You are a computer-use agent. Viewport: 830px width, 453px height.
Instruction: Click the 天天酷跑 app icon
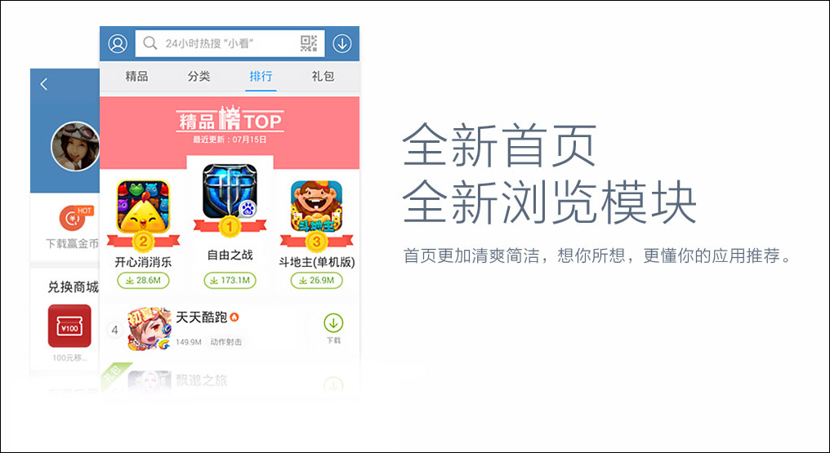point(149,329)
